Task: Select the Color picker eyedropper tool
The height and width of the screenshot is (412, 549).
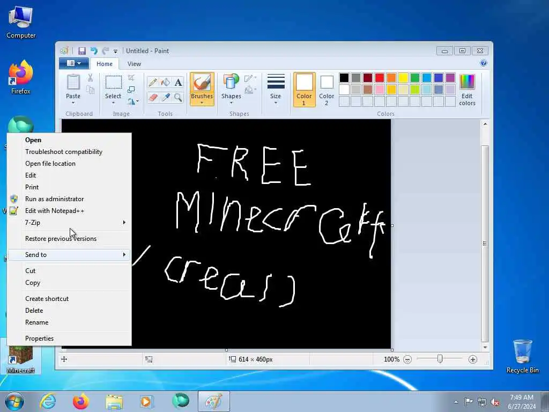Action: tap(165, 98)
